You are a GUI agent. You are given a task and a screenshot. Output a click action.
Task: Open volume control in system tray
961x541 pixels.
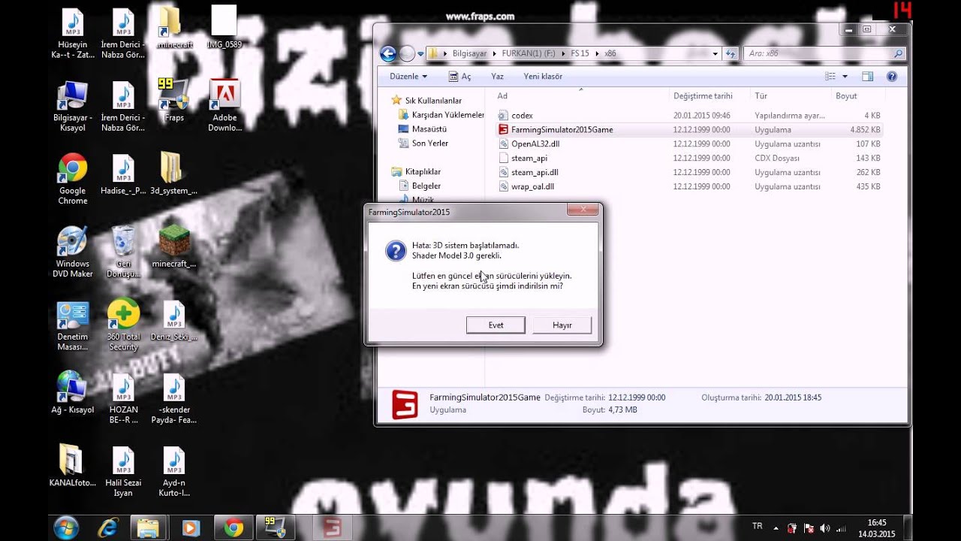(x=825, y=528)
